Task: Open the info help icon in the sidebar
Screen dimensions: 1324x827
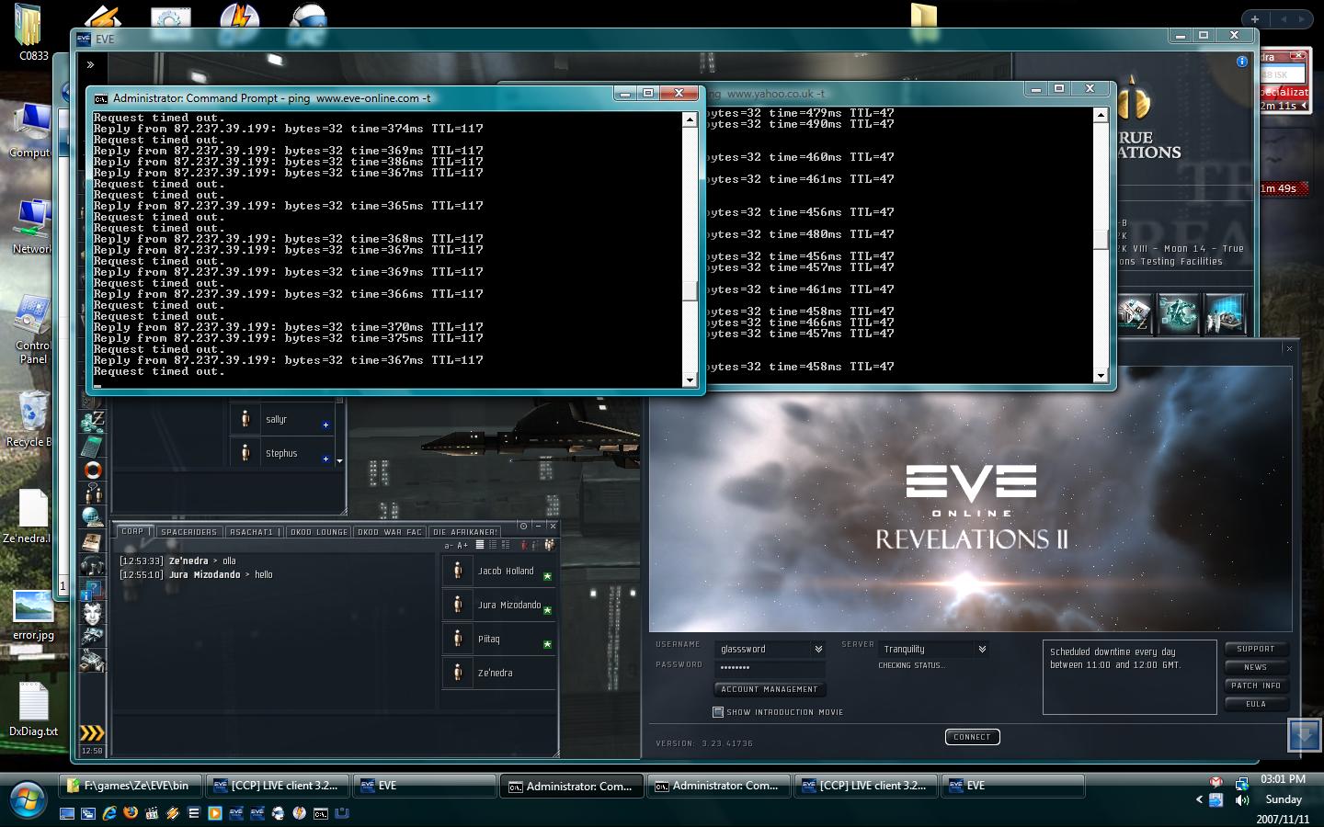Action: coord(93,589)
